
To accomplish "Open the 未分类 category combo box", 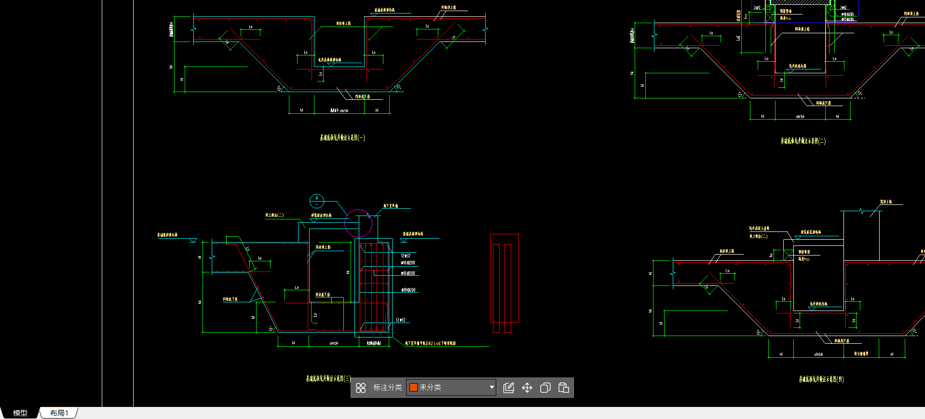I will [451, 387].
